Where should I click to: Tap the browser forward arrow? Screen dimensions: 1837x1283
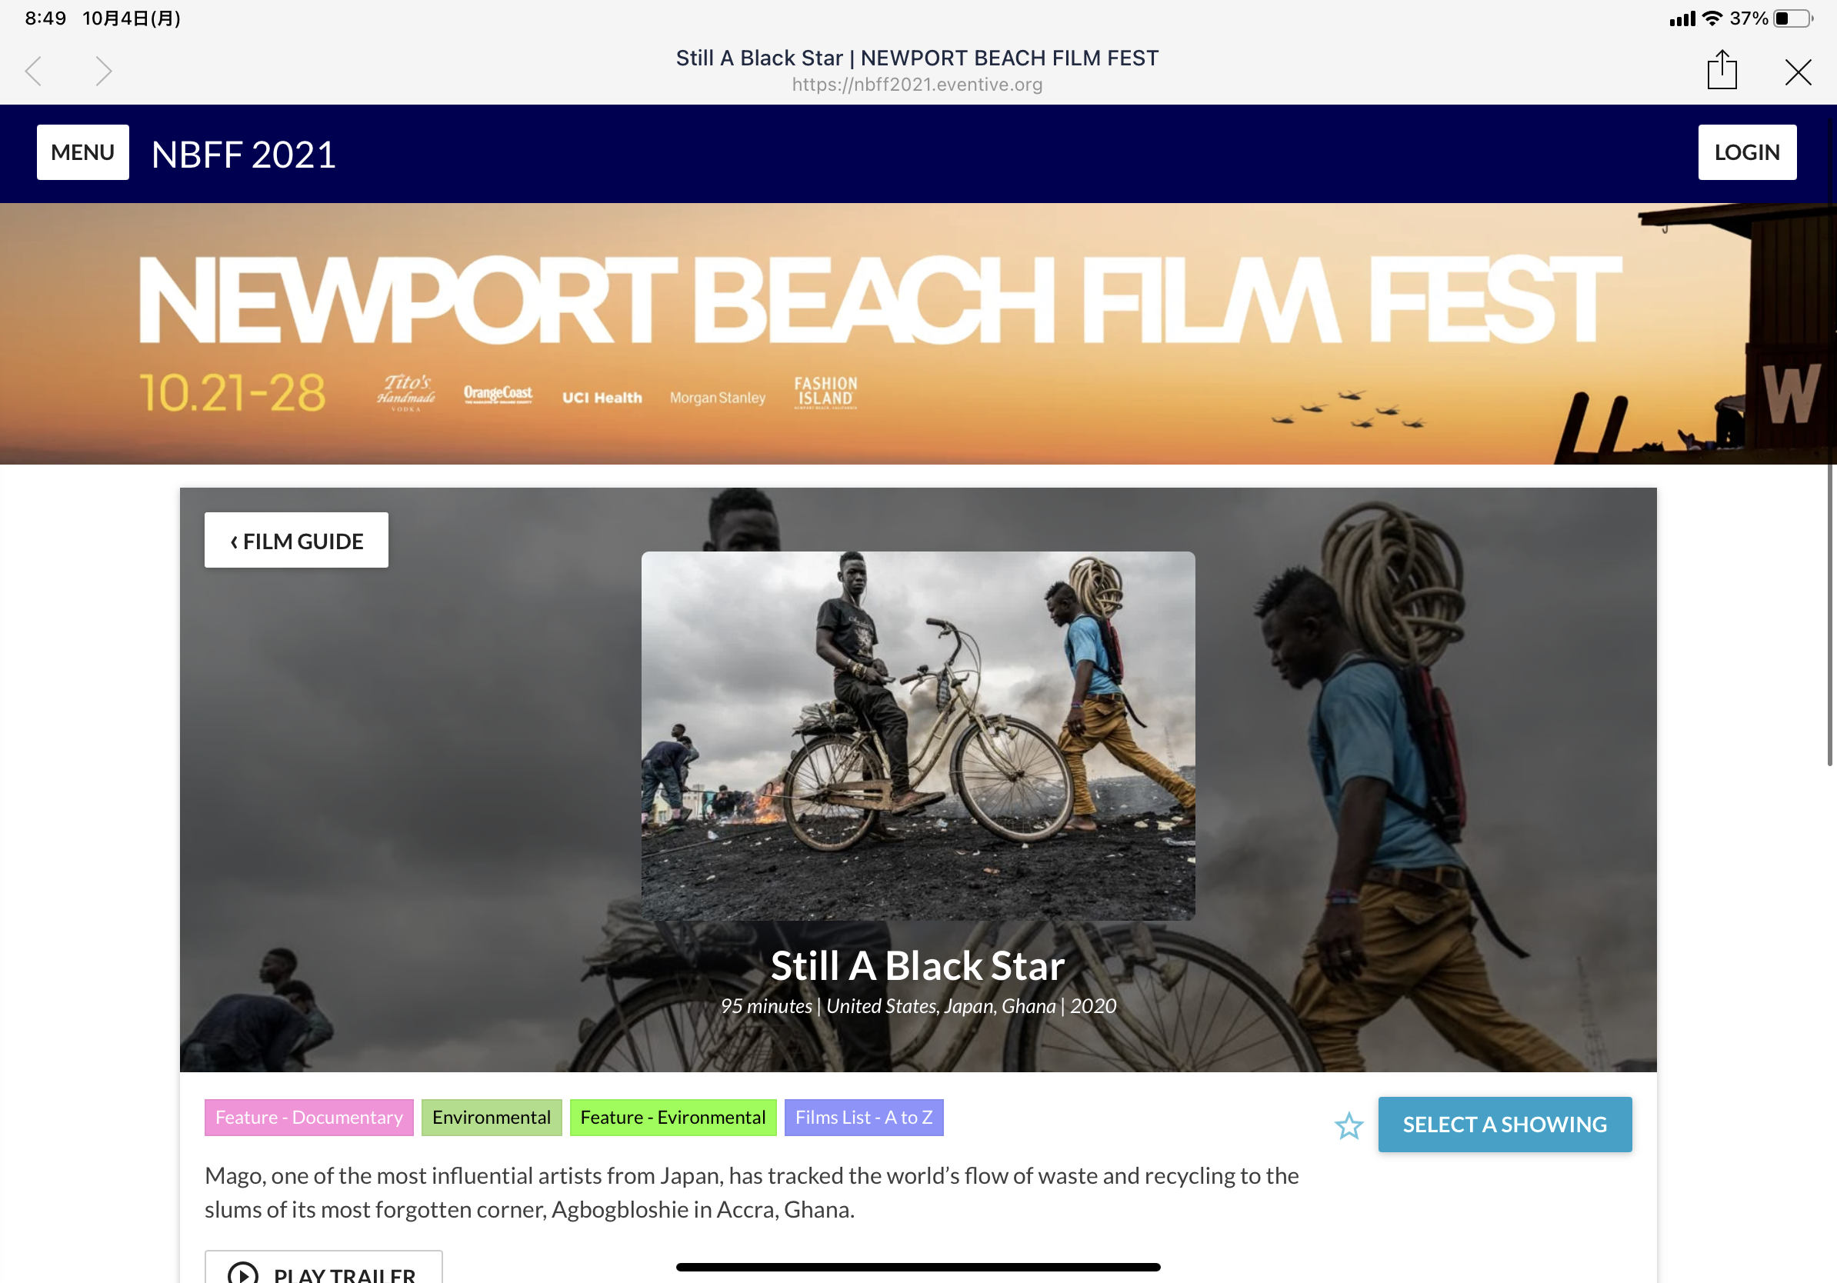[x=103, y=72]
